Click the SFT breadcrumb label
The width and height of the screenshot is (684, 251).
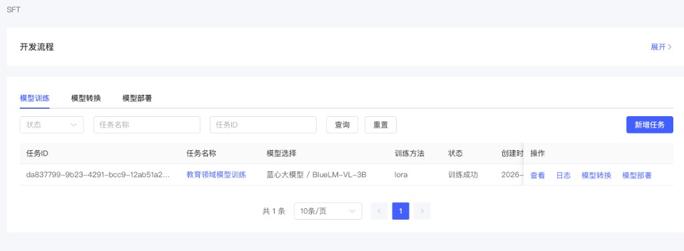click(13, 9)
